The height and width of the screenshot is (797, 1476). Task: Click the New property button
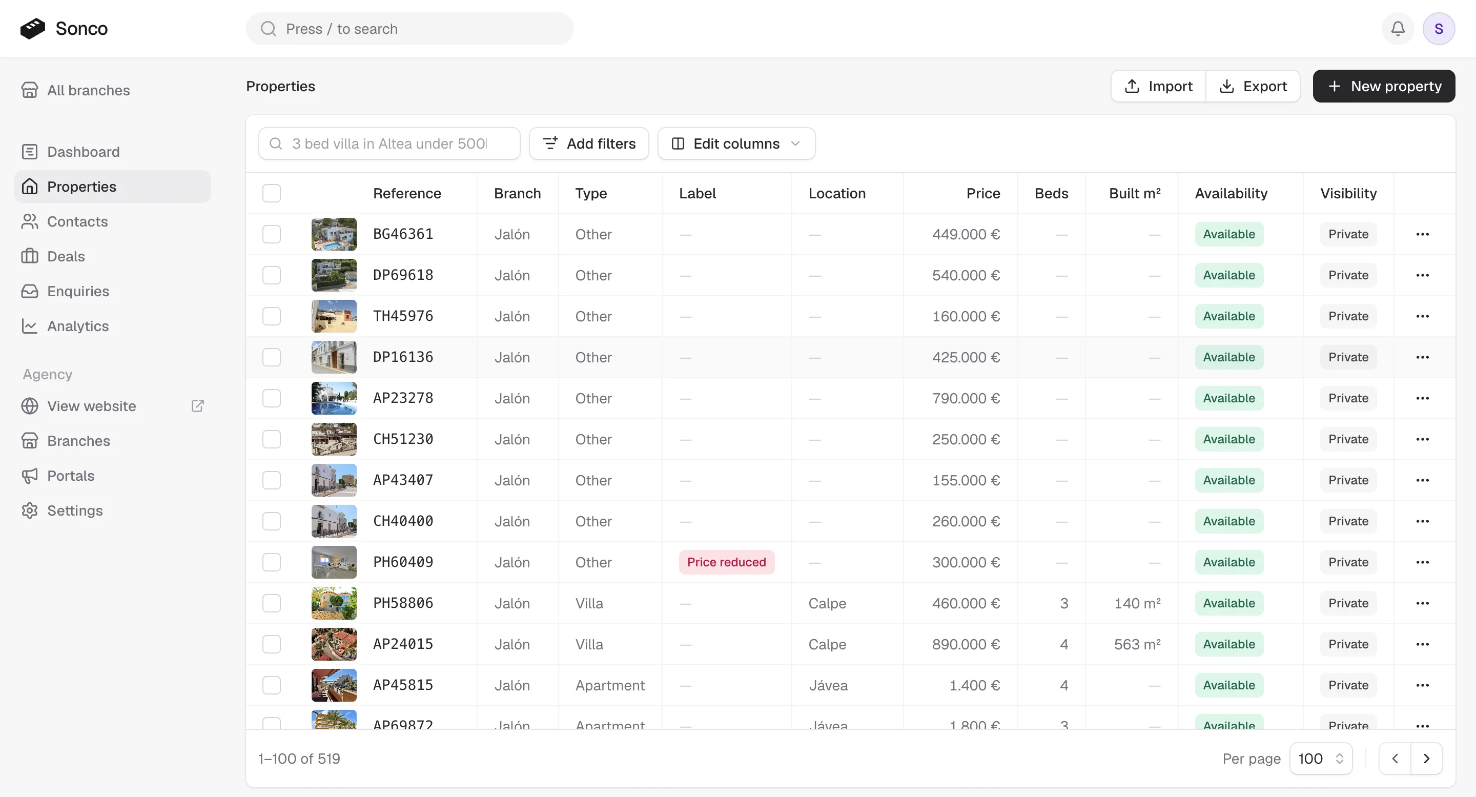click(1384, 87)
